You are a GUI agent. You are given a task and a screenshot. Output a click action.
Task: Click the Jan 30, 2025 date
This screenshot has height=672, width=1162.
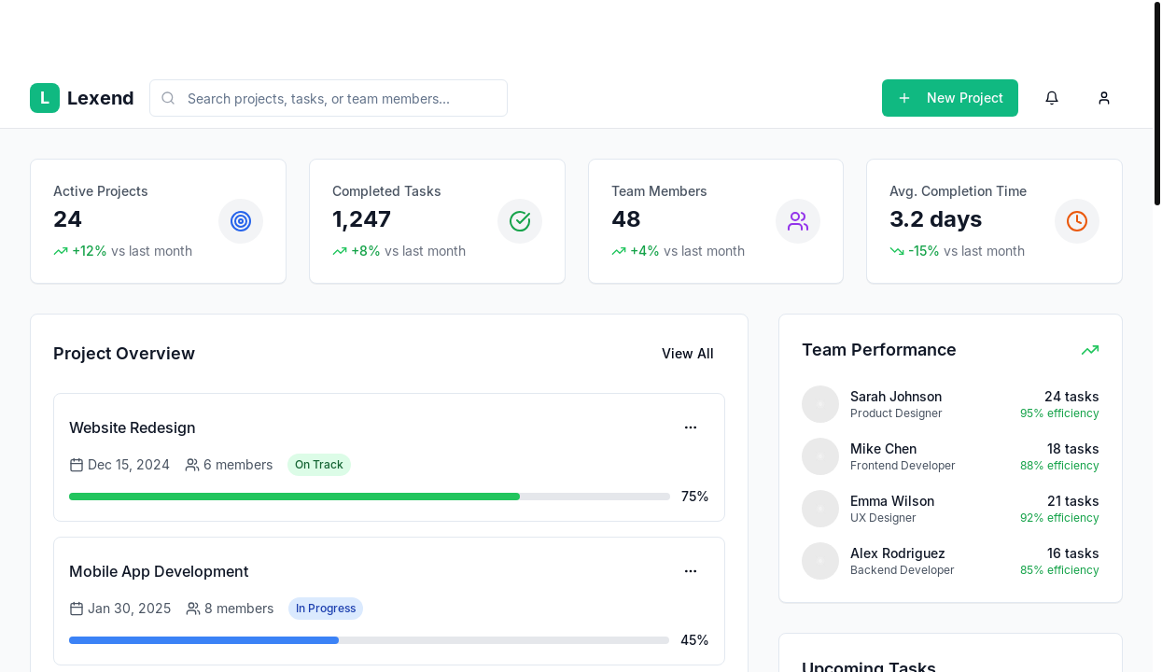click(130, 609)
